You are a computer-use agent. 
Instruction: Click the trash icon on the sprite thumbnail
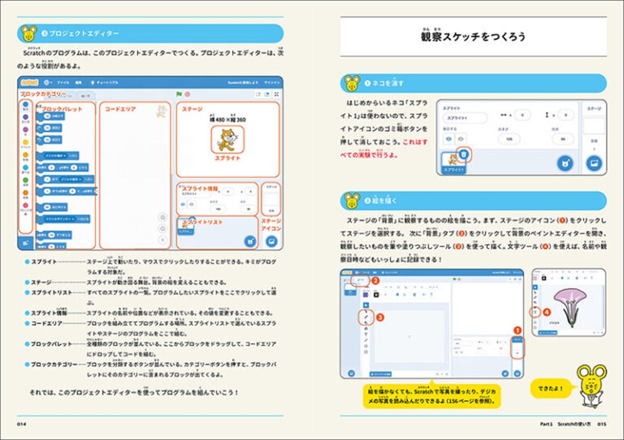(465, 155)
